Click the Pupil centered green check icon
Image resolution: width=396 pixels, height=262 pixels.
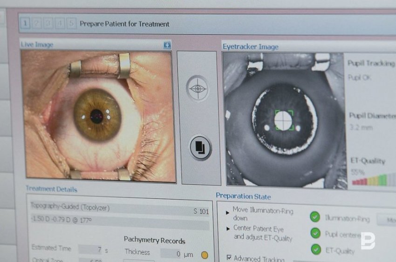tap(315, 233)
